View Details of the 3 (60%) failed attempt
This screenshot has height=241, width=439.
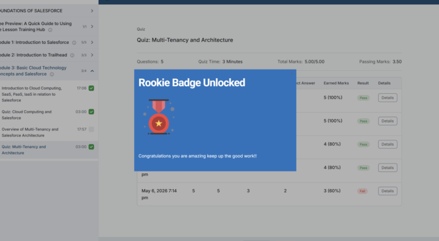click(x=388, y=191)
